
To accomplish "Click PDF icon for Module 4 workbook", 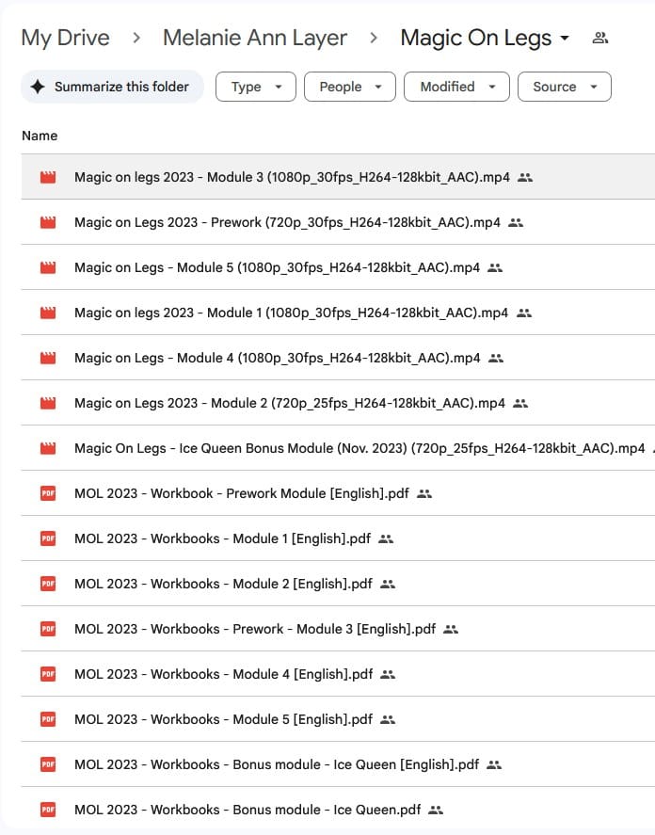I will click(x=47, y=674).
